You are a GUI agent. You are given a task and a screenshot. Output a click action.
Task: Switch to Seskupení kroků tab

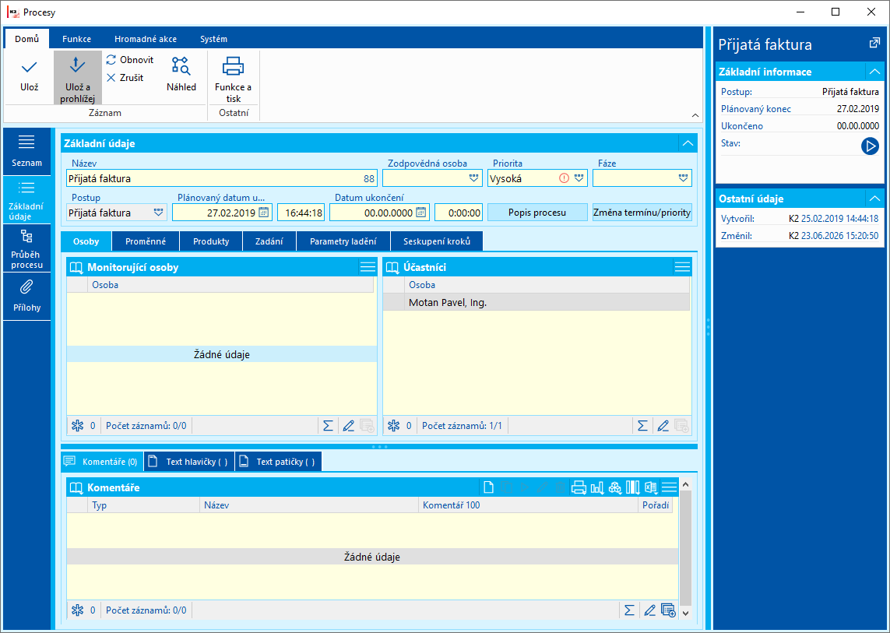tap(437, 241)
